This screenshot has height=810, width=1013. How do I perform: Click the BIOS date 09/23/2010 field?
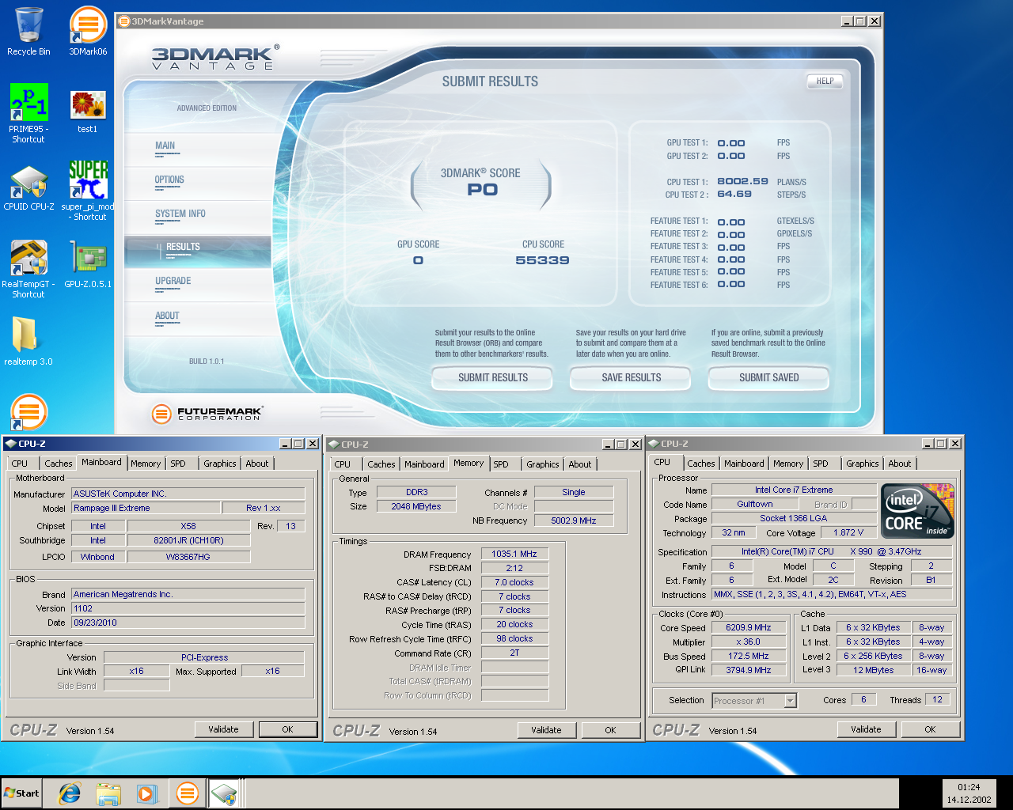click(188, 623)
